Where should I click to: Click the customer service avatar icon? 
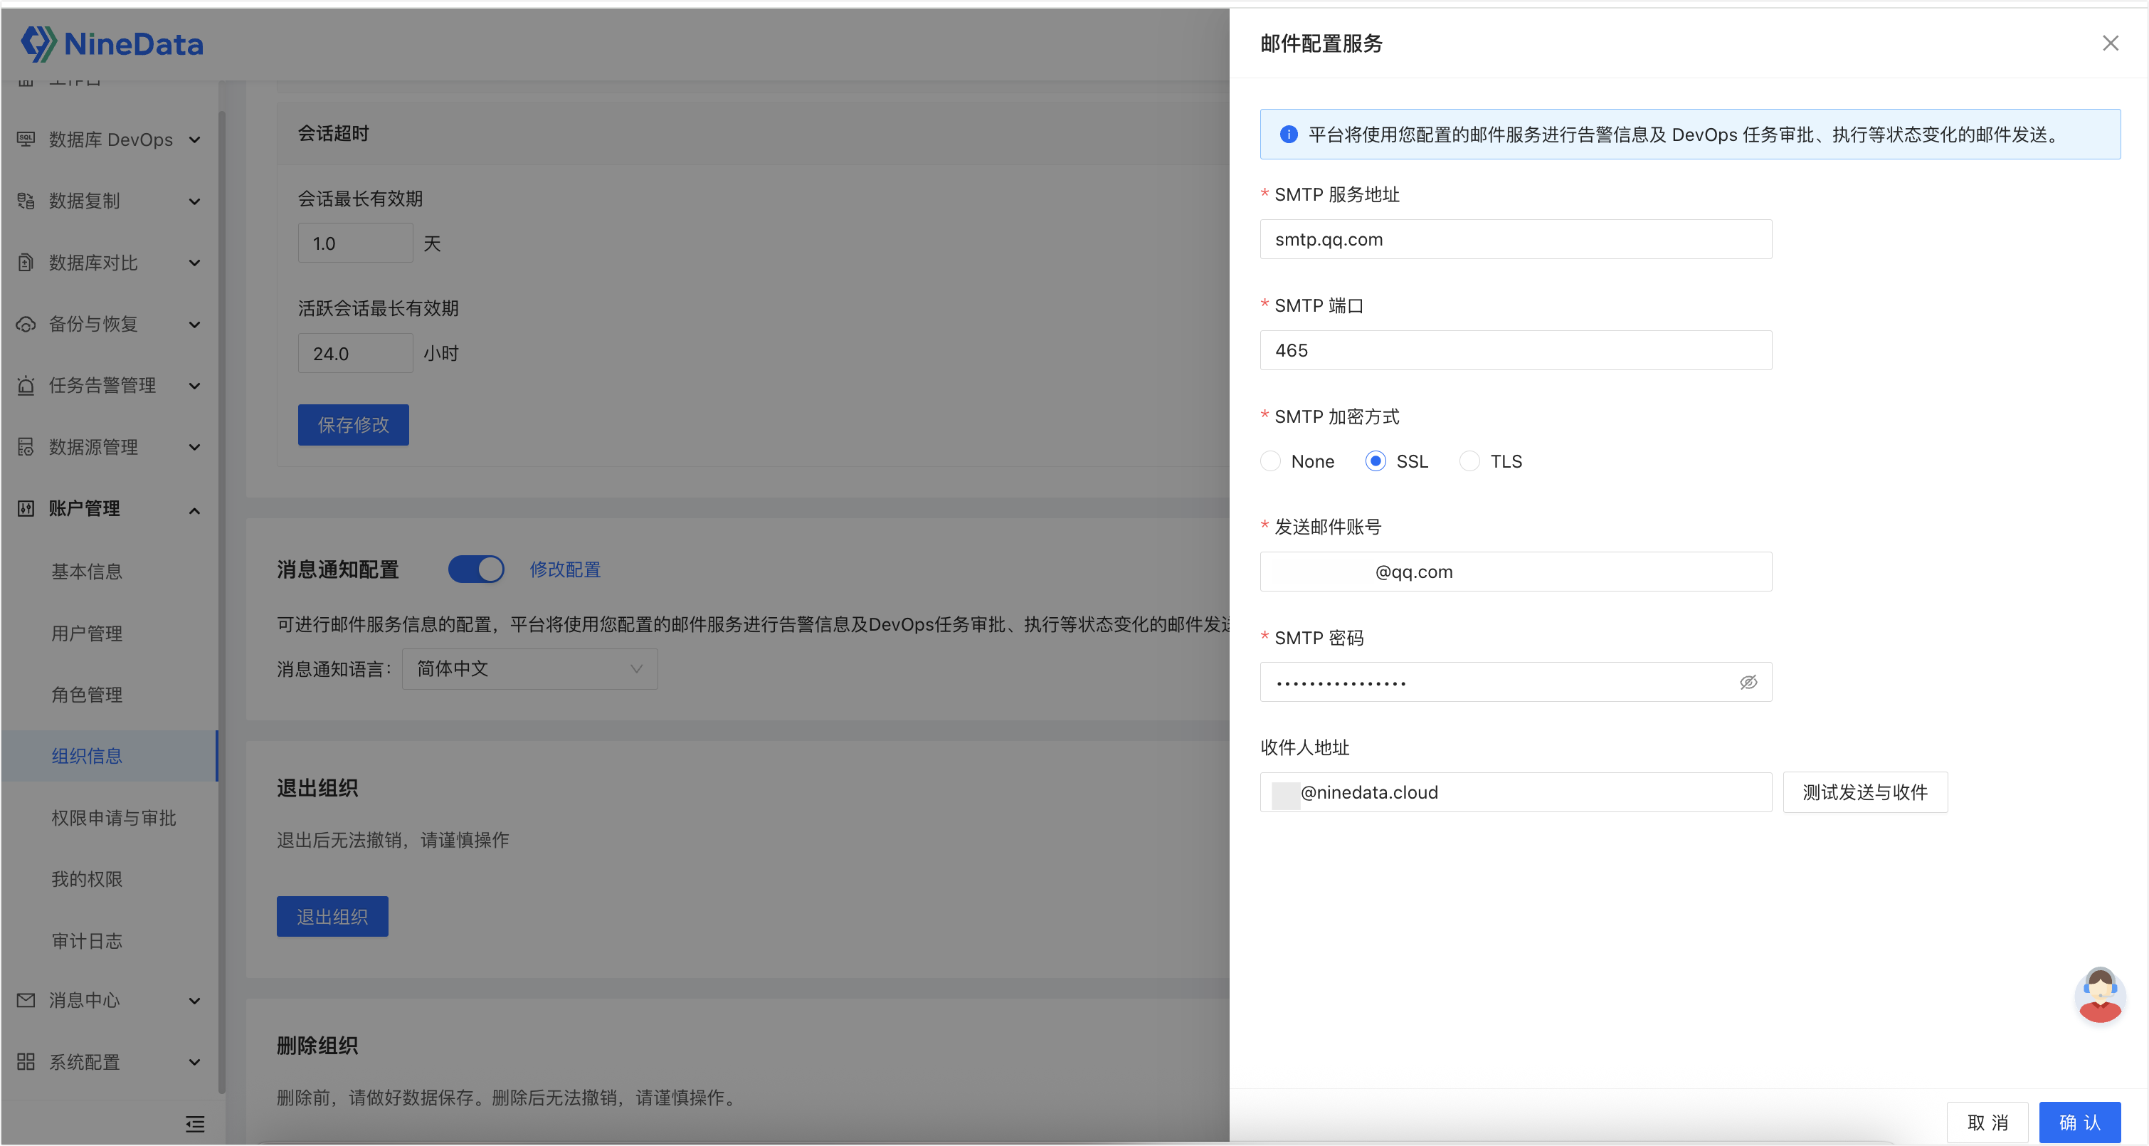(2099, 995)
